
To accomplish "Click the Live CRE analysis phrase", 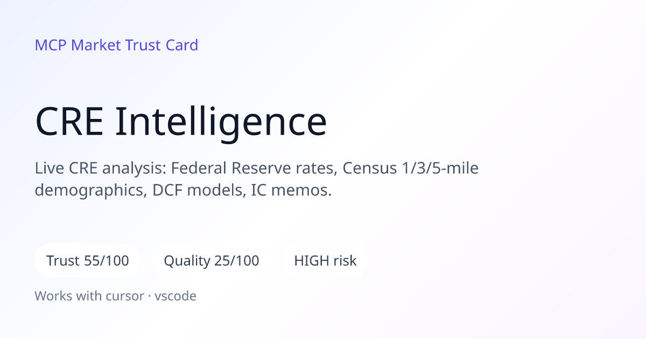I will [x=100, y=168].
